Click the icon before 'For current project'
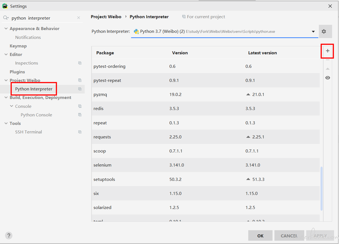339x244 pixels. tap(184, 17)
